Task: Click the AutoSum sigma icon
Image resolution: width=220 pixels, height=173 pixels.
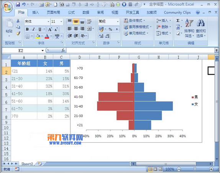Action: [x=178, y=21]
